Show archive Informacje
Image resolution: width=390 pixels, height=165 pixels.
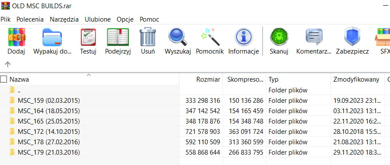click(244, 37)
